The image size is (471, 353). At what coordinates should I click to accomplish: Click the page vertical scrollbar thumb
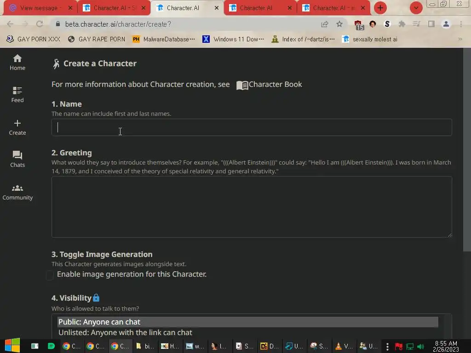coord(467,149)
